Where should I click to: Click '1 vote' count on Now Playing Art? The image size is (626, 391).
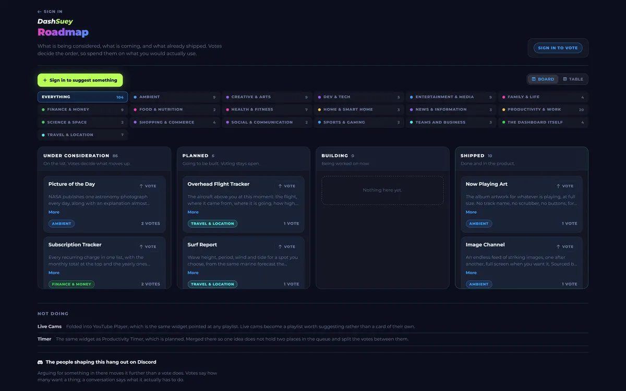pos(570,224)
